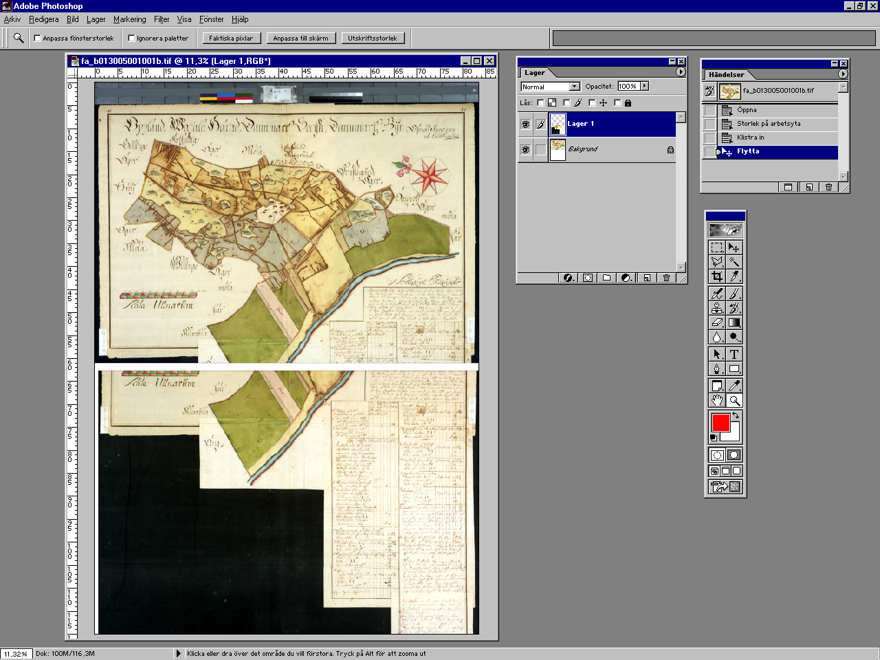880x660 pixels.
Task: Open the Opacitet slider arrow
Action: point(644,86)
